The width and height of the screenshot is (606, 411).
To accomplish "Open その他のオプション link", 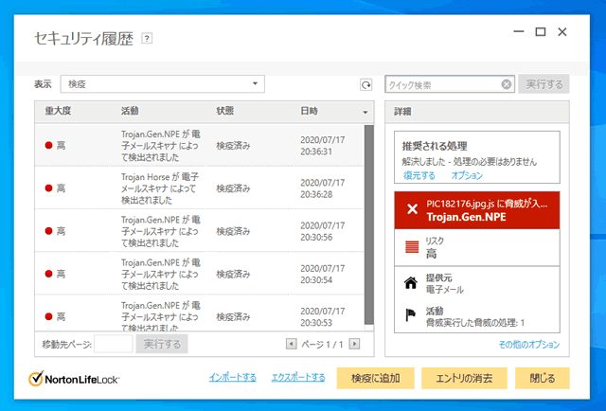I will coord(528,344).
